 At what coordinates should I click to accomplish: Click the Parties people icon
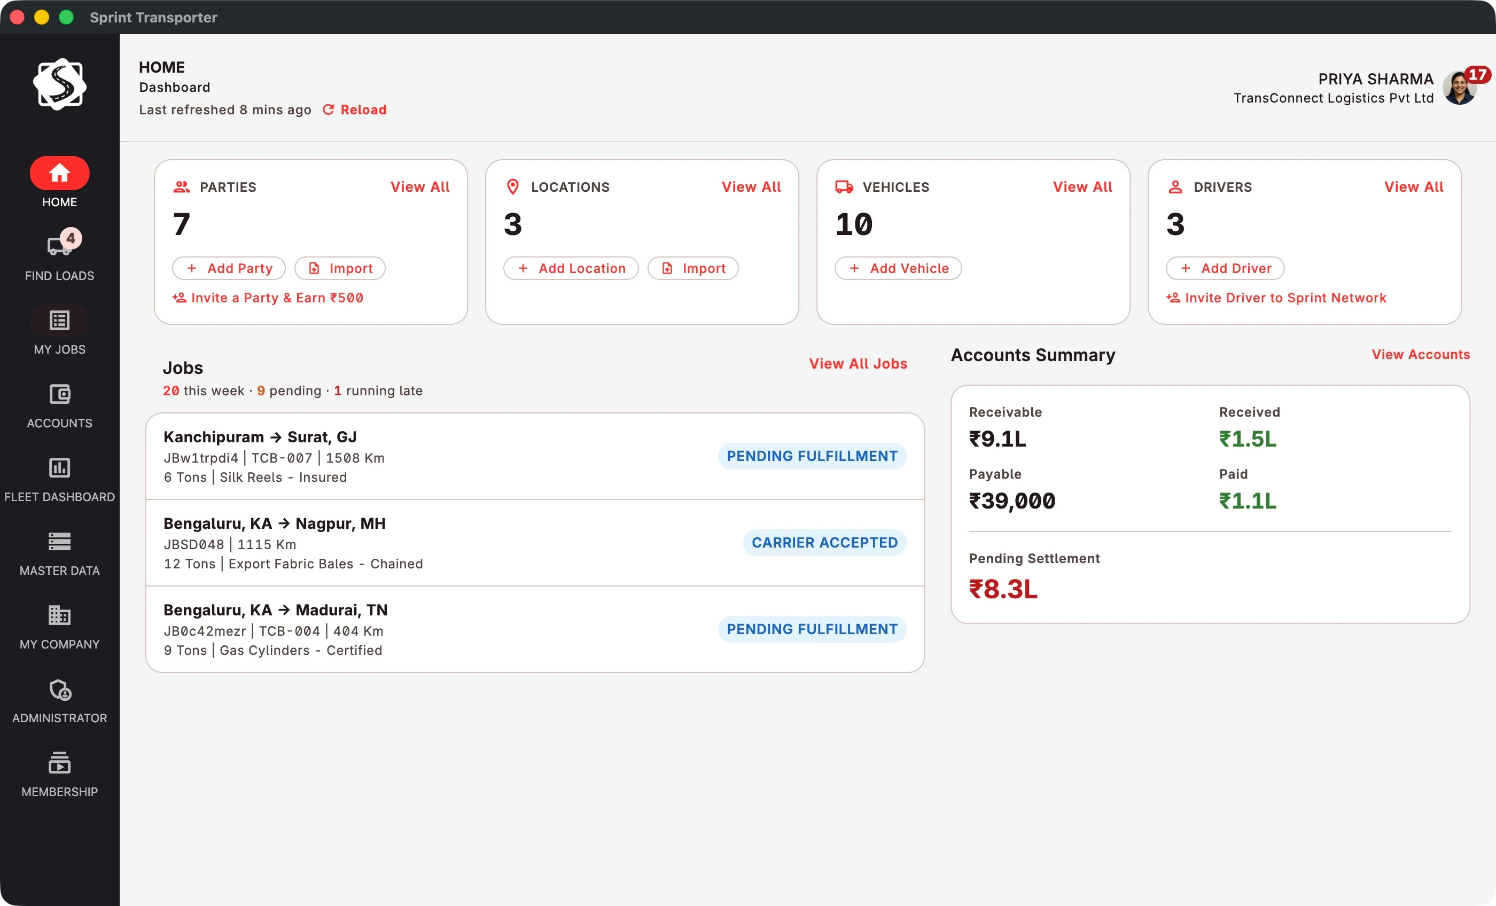pos(182,187)
